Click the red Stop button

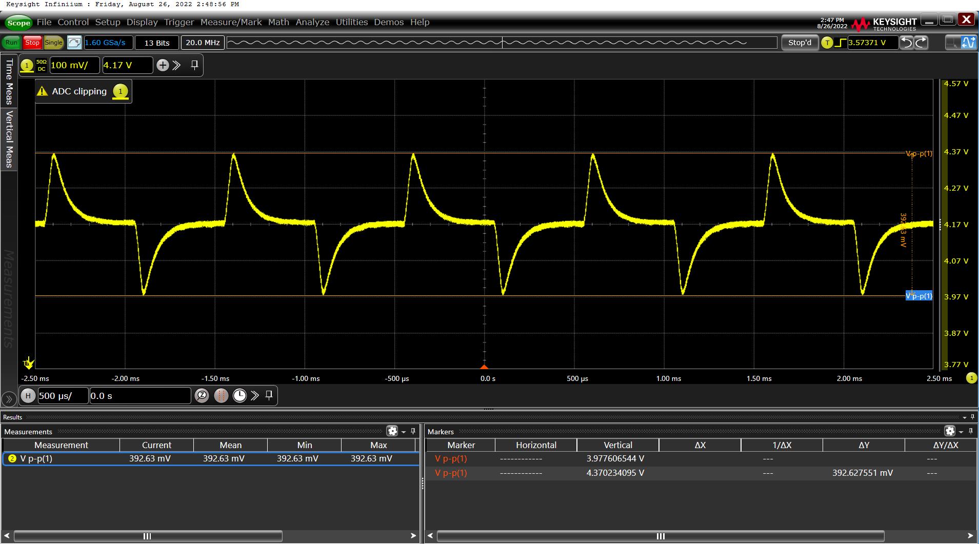pos(32,43)
